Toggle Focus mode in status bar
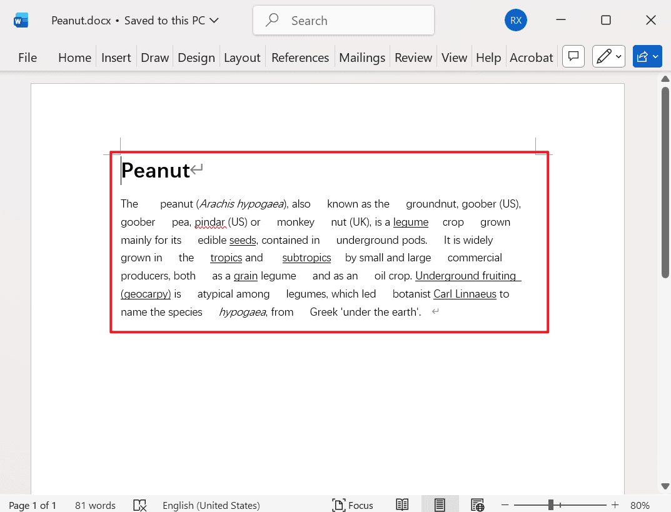 coord(353,505)
